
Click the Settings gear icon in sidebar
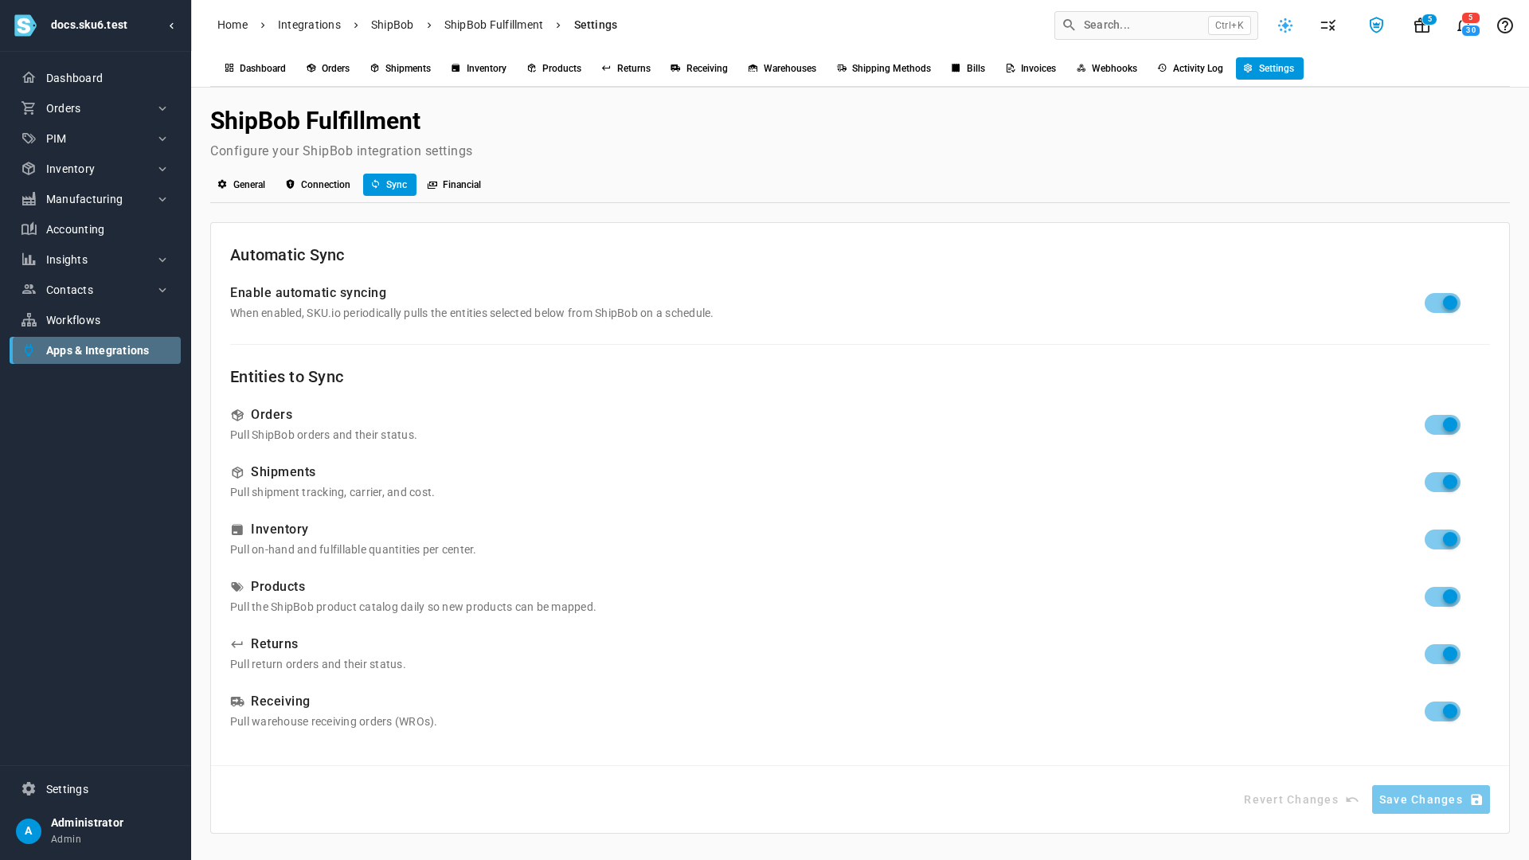click(x=29, y=789)
